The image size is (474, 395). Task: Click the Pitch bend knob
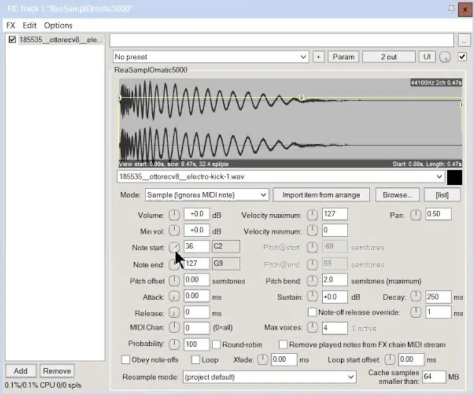coord(312,281)
